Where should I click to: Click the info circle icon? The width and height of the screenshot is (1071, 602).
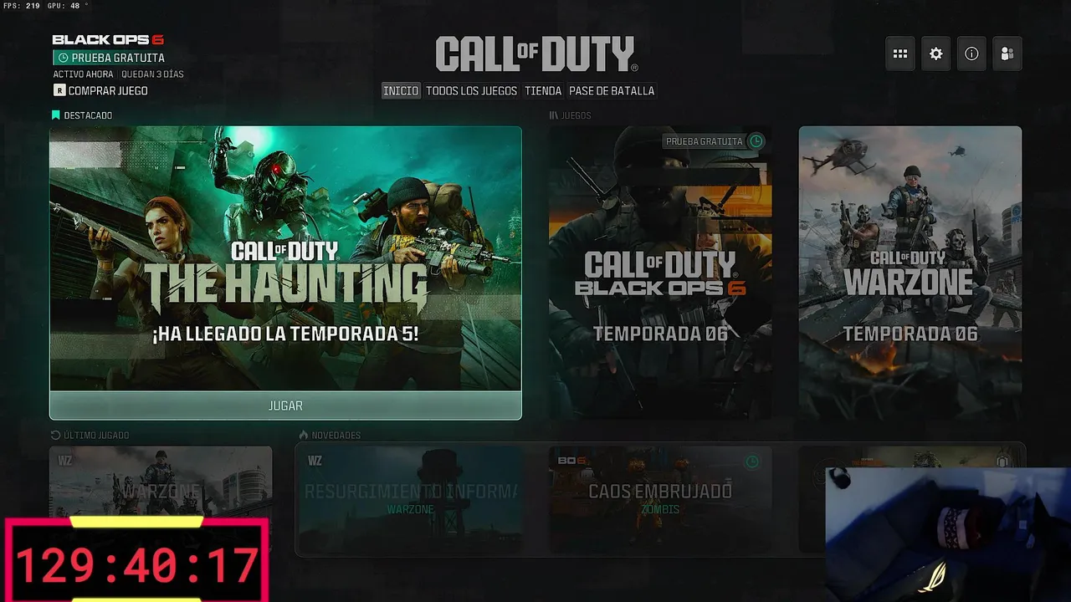tap(971, 54)
